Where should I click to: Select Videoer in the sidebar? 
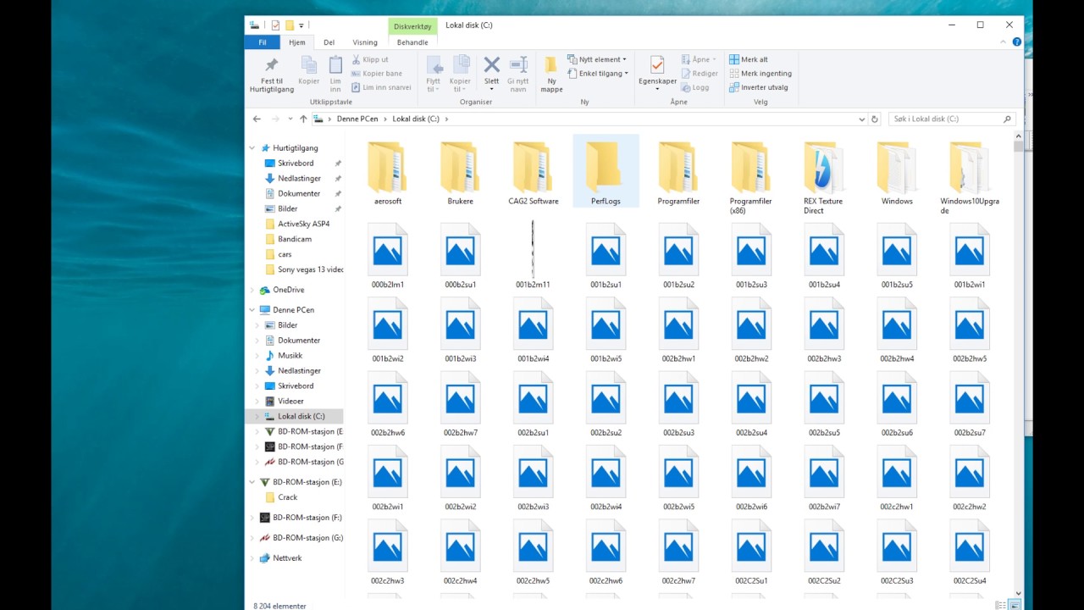pos(290,402)
